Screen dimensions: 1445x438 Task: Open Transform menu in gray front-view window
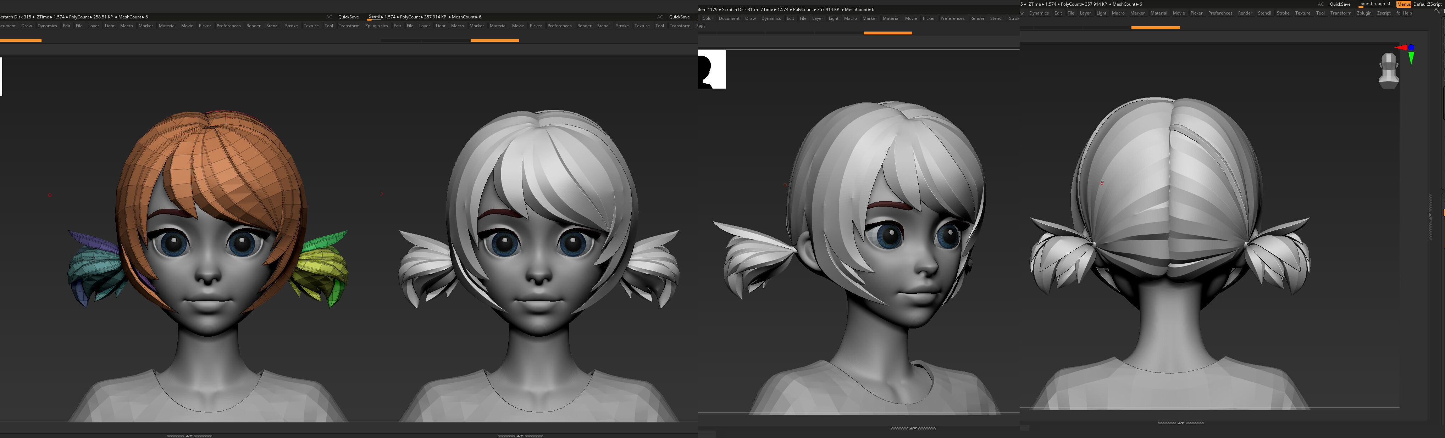680,26
